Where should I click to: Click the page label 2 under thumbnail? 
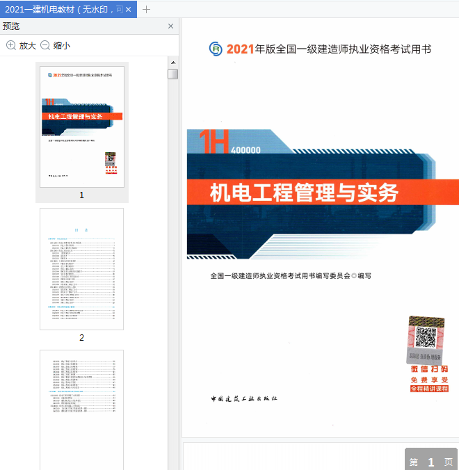[81, 337]
